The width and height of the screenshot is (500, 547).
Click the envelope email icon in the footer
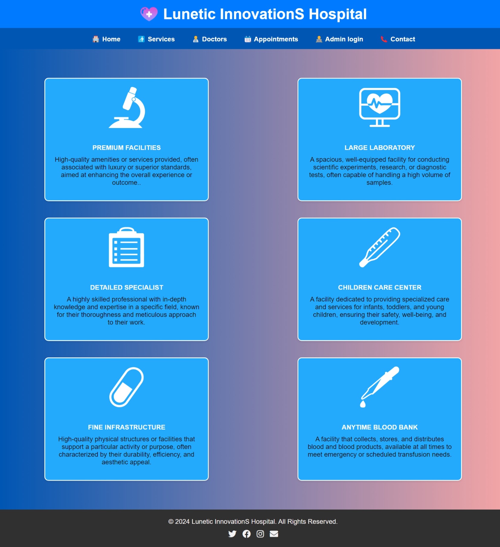point(274,534)
